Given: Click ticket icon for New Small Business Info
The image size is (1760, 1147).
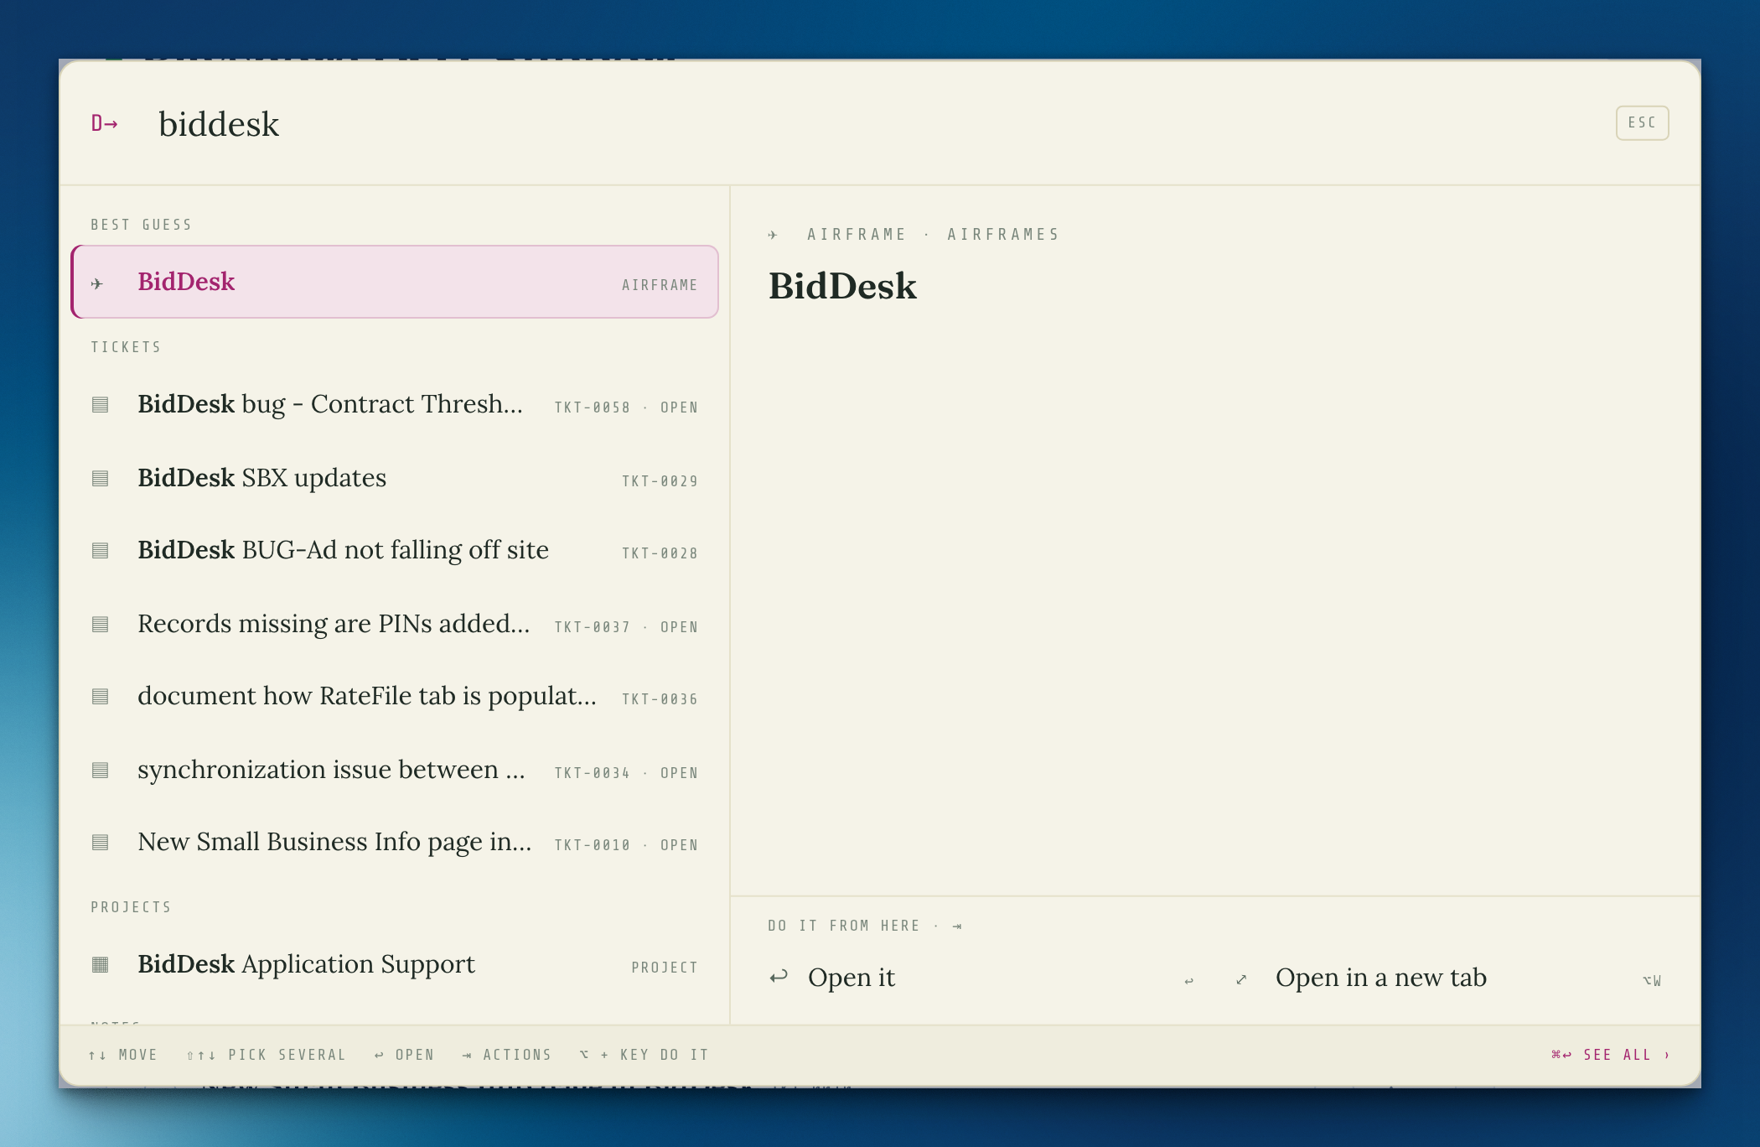Looking at the screenshot, I should (100, 843).
